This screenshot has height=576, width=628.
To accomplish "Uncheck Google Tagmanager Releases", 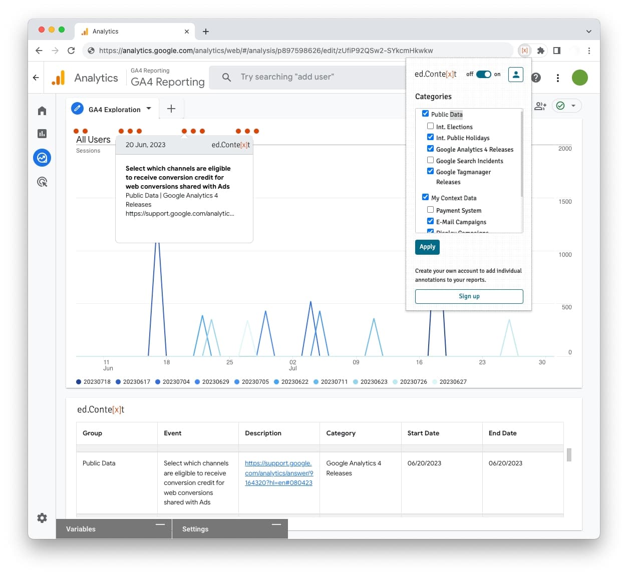I will point(430,171).
